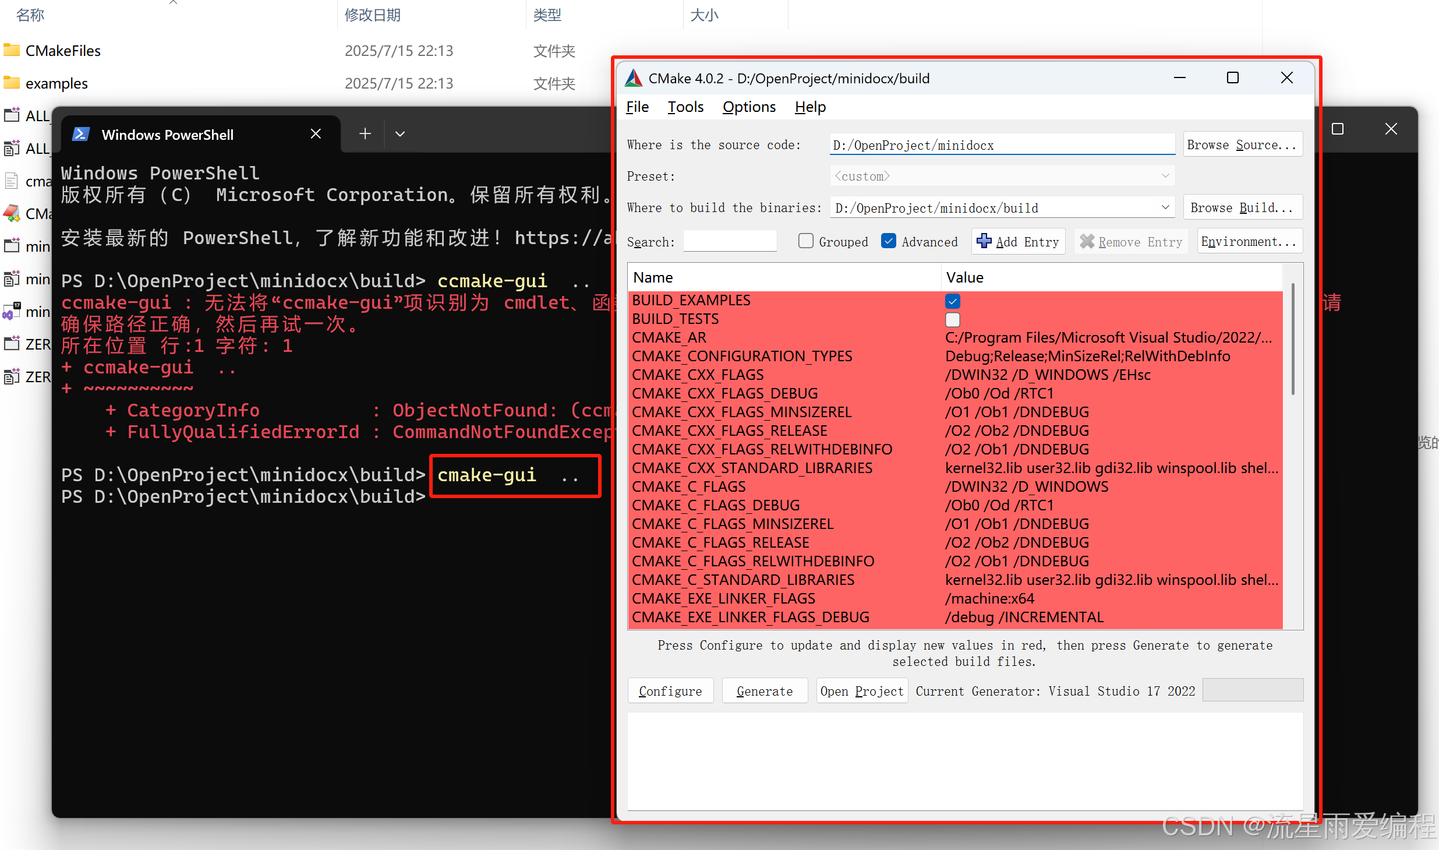Select examples folder name in Explorer
Viewport: 1439px width, 850px height.
point(56,83)
